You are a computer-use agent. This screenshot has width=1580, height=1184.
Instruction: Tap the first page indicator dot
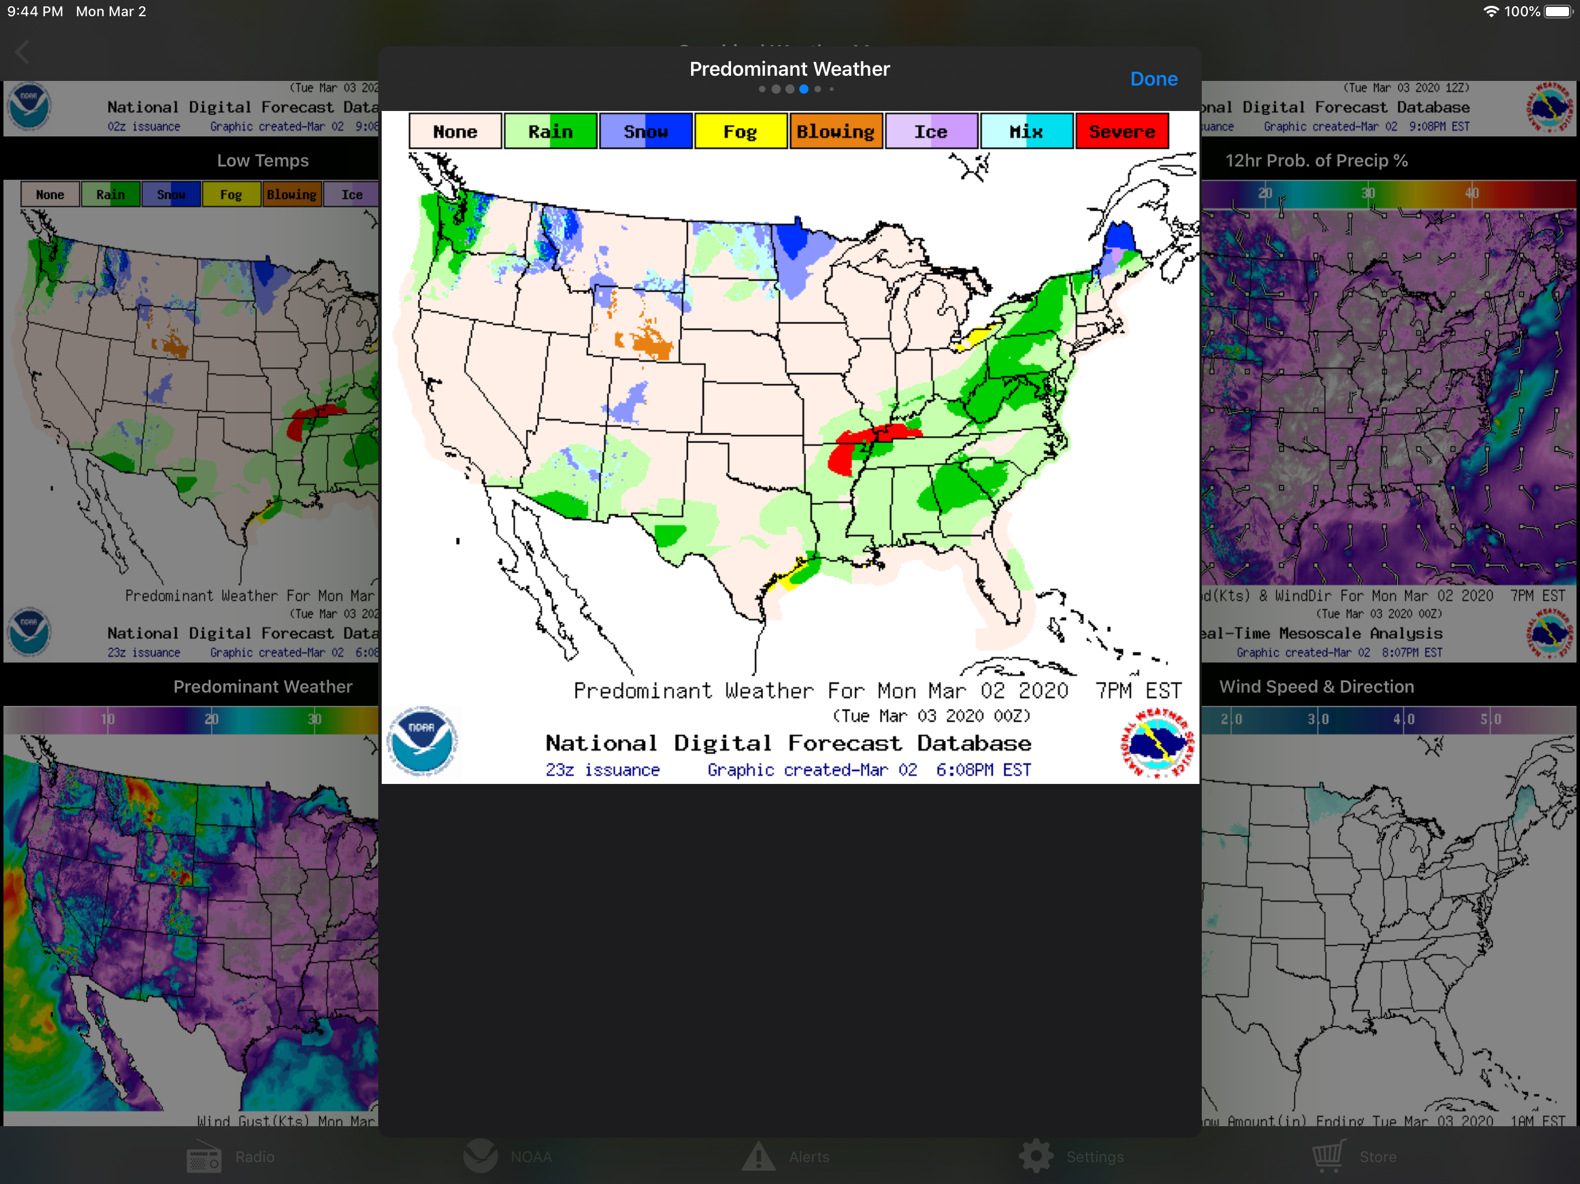pos(762,89)
